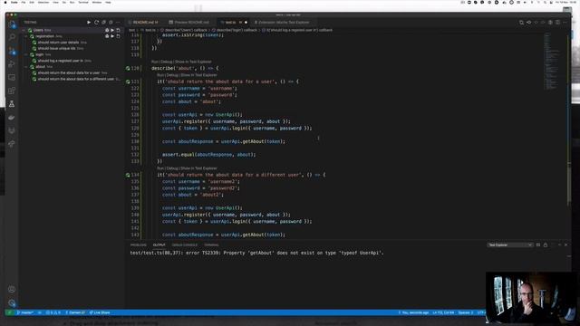Open Extension: Mocha Test Explorer tab
The image size is (580, 326).
[284, 22]
